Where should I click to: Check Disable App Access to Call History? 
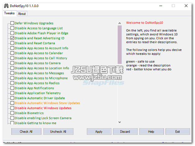[x=12, y=58]
